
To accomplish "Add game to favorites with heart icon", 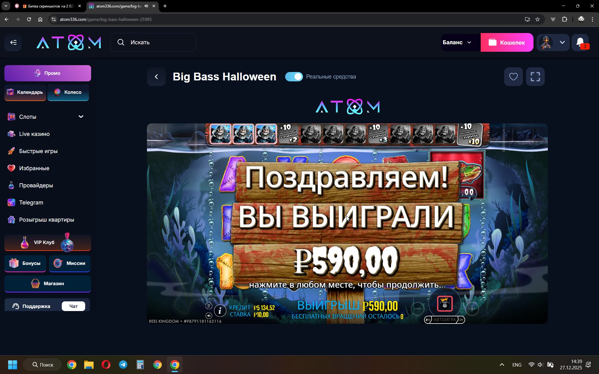I will [513, 77].
